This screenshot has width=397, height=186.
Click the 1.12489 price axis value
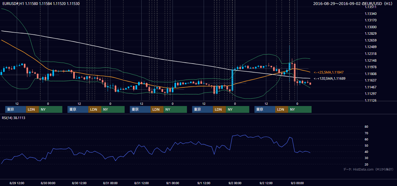point(370,47)
